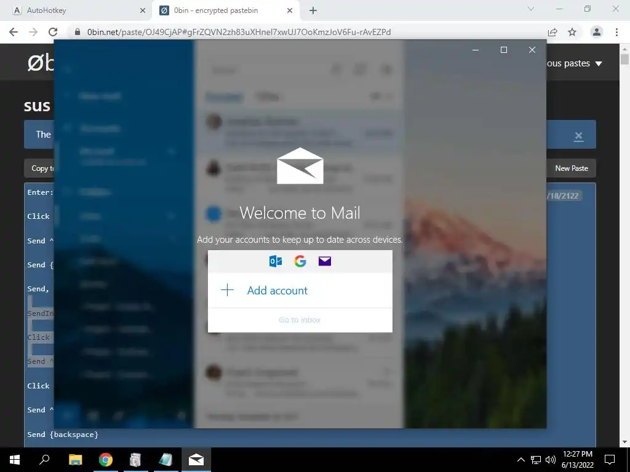
Task: Open volume control tray icon
Action: coord(551,460)
